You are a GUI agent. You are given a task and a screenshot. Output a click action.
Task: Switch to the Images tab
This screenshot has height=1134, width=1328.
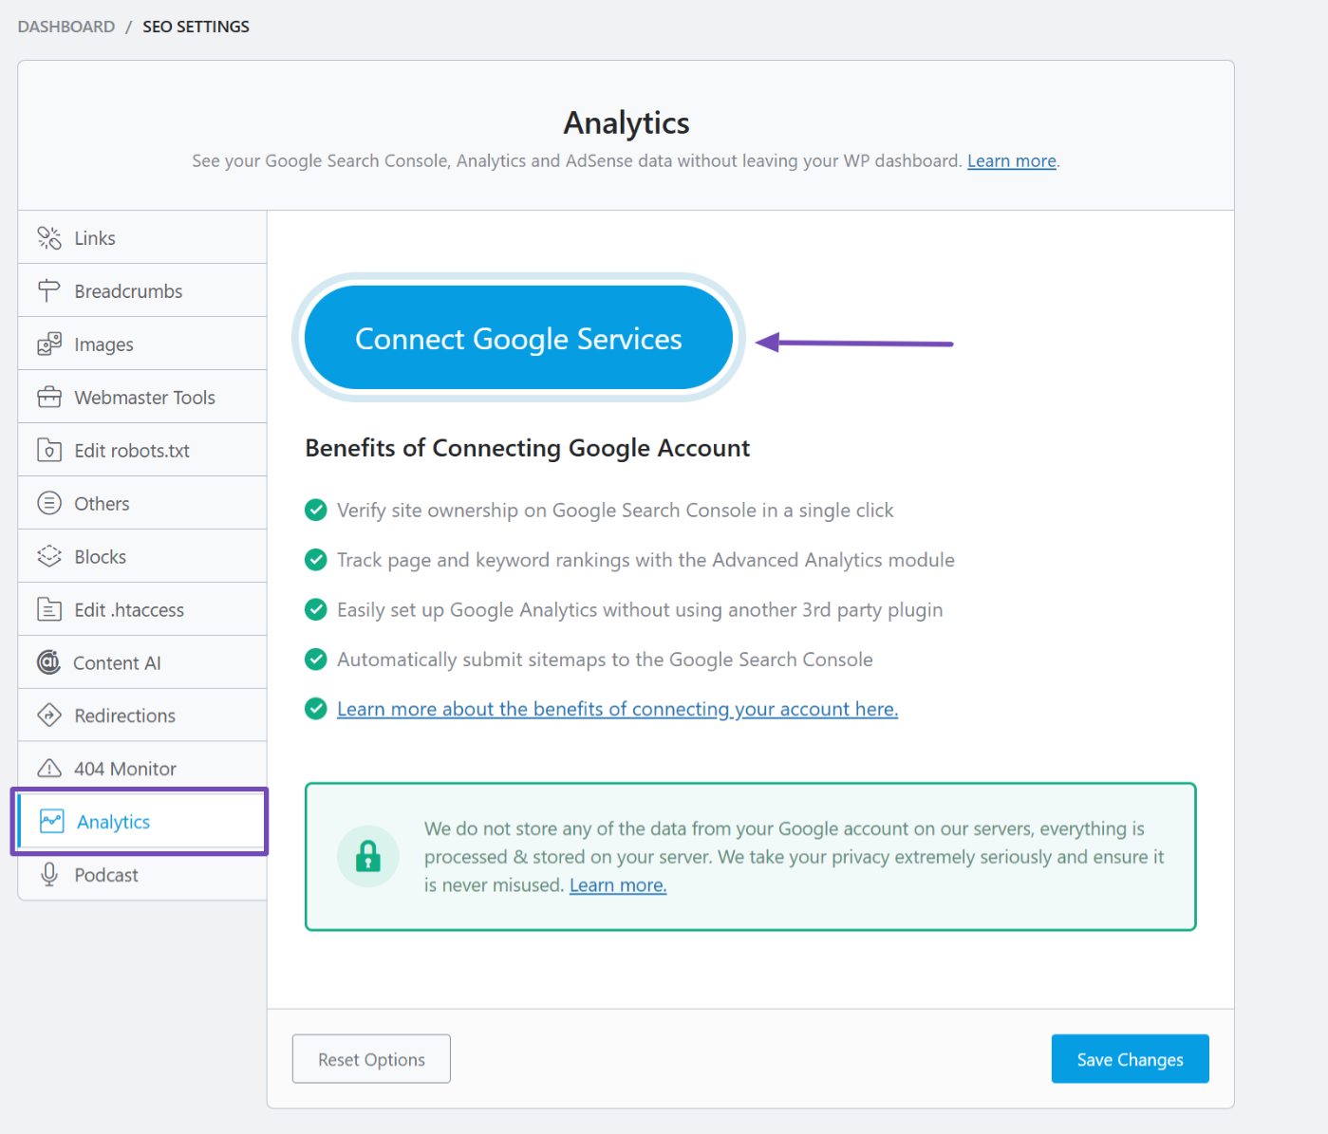tap(142, 344)
